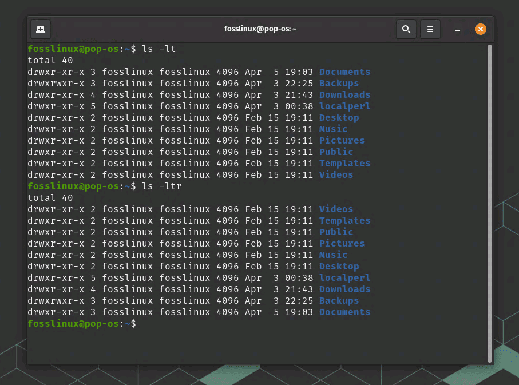Select localperl in the first listing
The image size is (519, 385).
[x=344, y=106]
